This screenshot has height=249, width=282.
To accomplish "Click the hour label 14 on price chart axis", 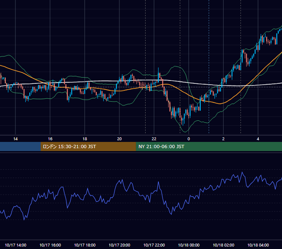I will (x=15, y=139).
